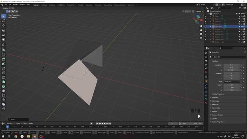Select the Edge Slide tool
The image size is (247, 139).
[3, 95]
